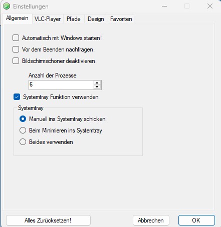Select the Allgemein tab
221x227 pixels.
17,18
